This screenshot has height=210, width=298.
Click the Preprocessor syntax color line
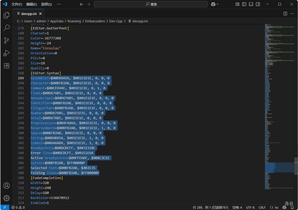tap(73, 123)
